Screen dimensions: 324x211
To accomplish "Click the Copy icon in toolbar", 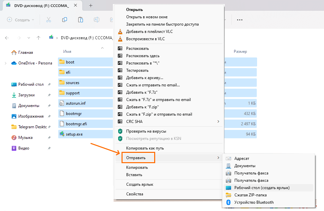I will click(x=65, y=20).
